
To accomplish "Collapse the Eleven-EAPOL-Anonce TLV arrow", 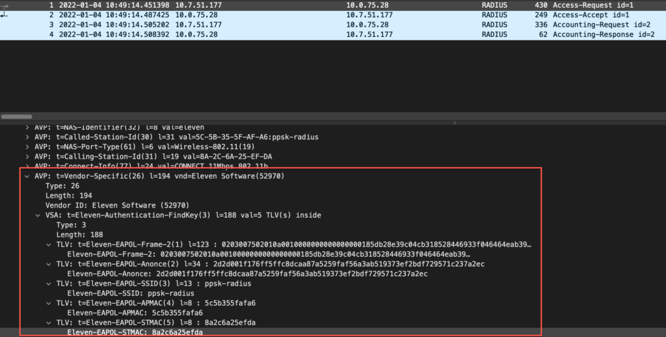I will point(49,263).
